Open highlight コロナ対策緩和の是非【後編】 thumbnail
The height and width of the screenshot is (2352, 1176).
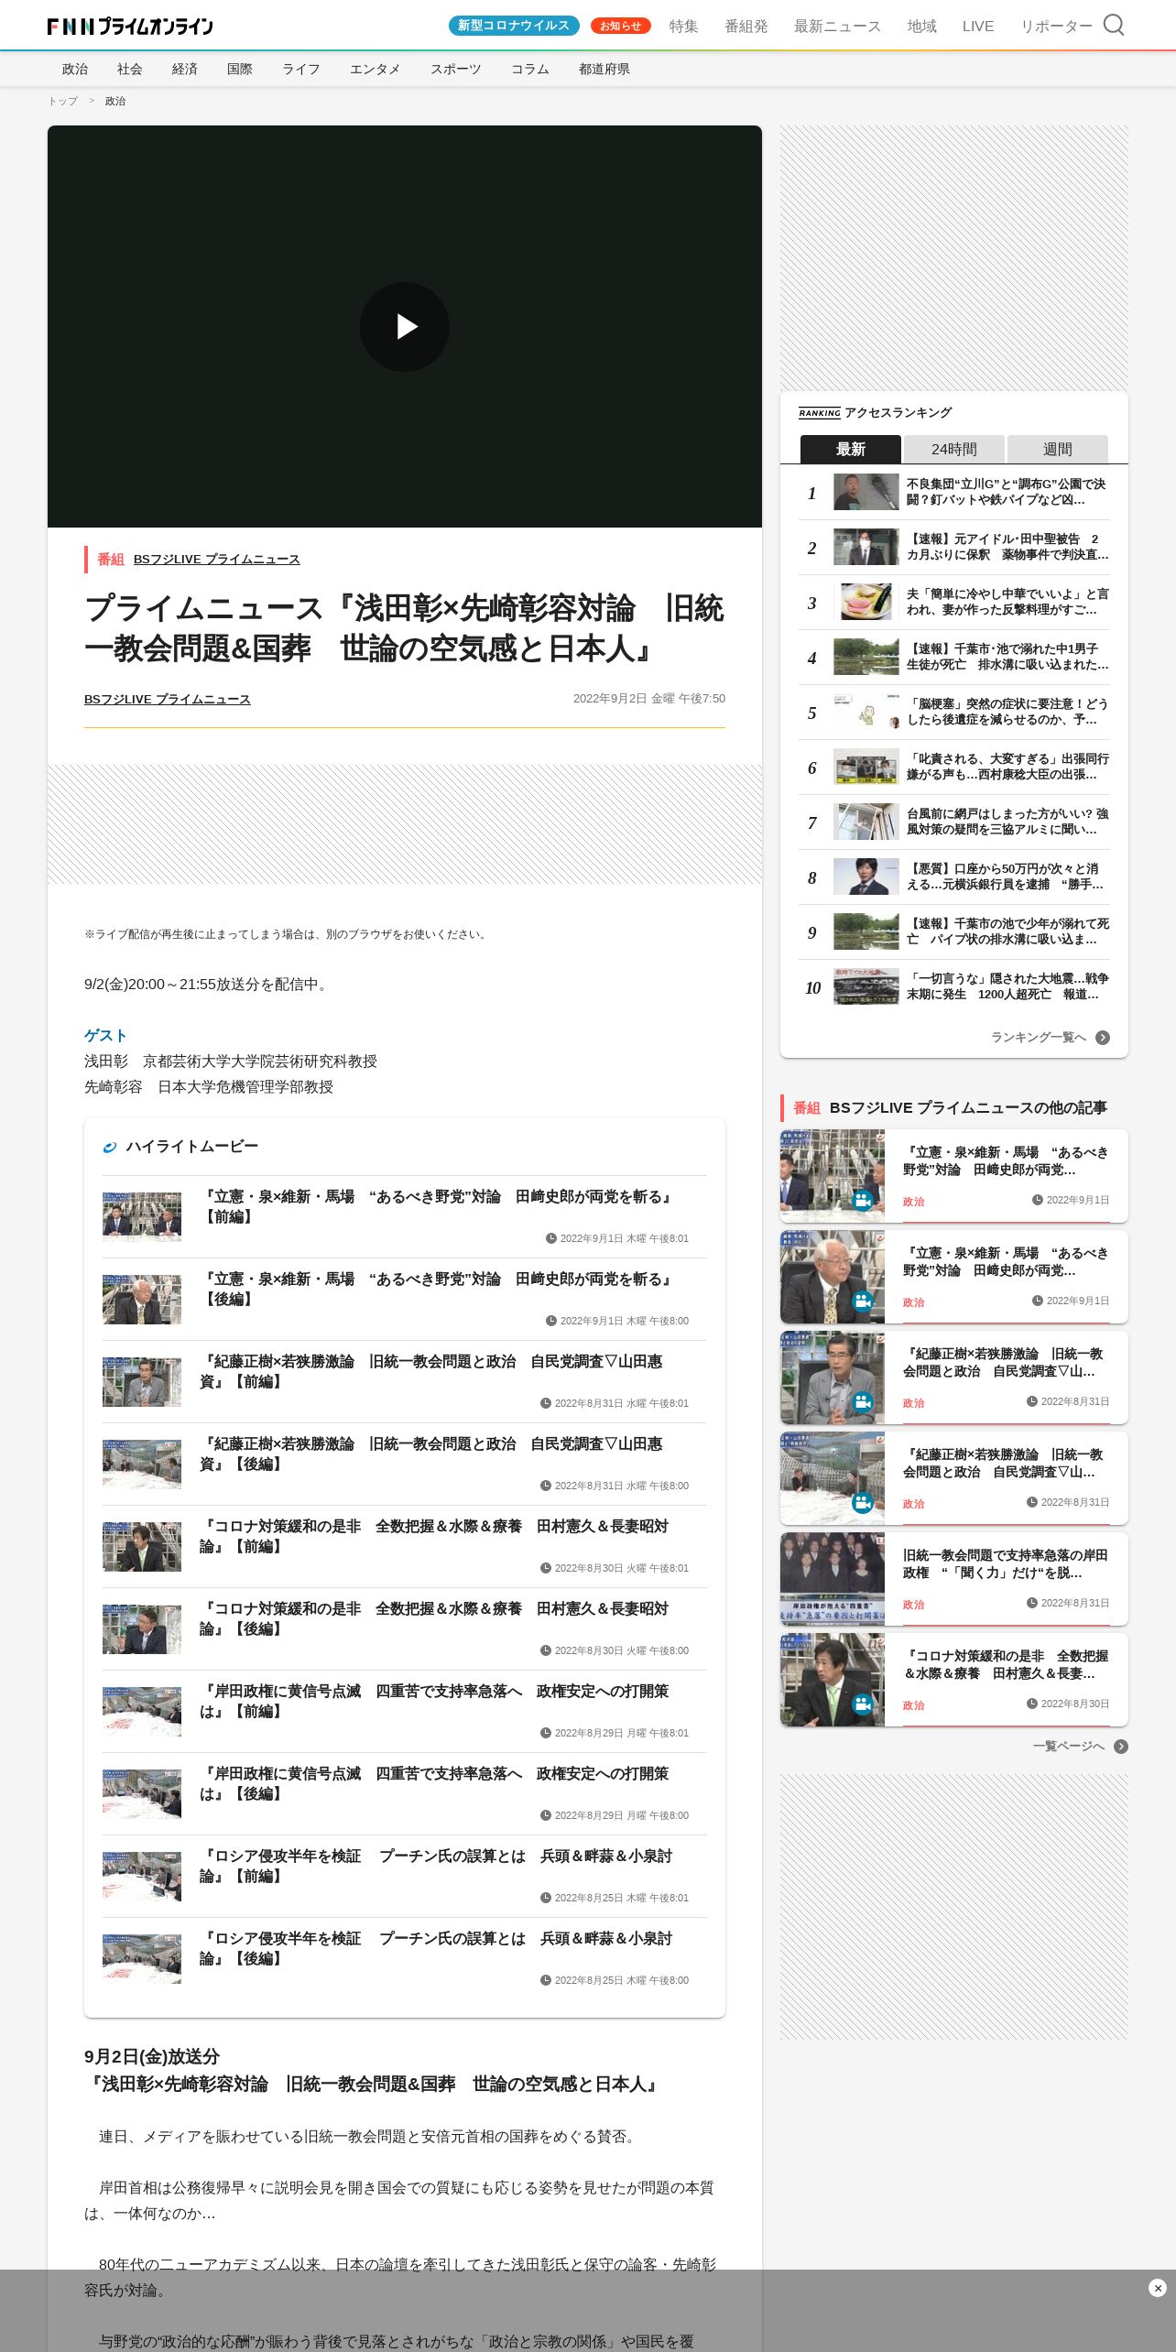(x=142, y=1629)
